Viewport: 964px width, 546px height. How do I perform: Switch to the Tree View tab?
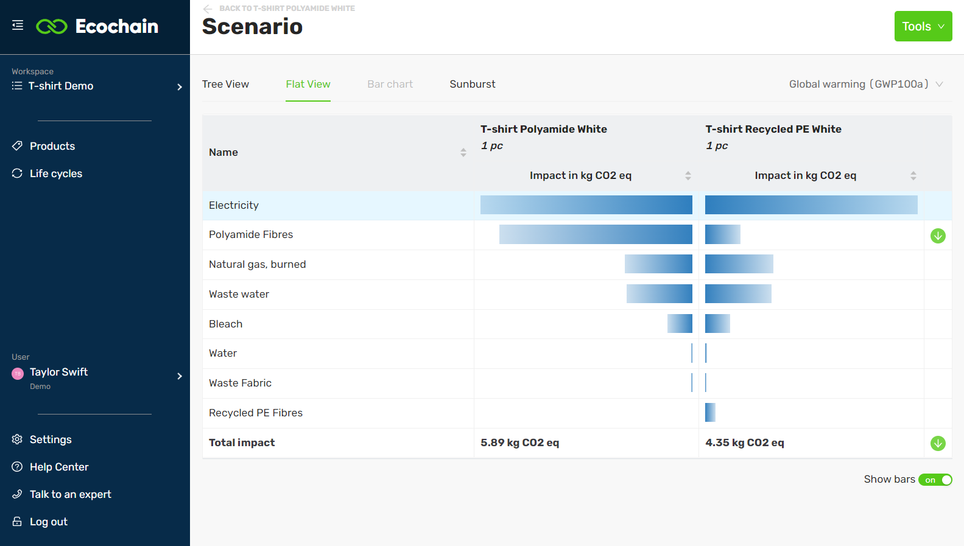pyautogui.click(x=225, y=84)
